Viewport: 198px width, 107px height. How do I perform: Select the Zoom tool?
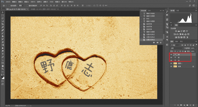(x=3, y=69)
